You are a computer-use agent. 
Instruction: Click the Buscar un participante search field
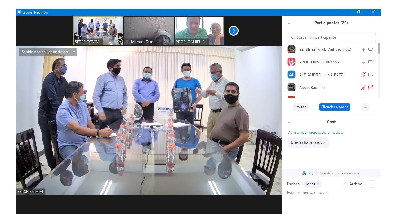point(332,37)
